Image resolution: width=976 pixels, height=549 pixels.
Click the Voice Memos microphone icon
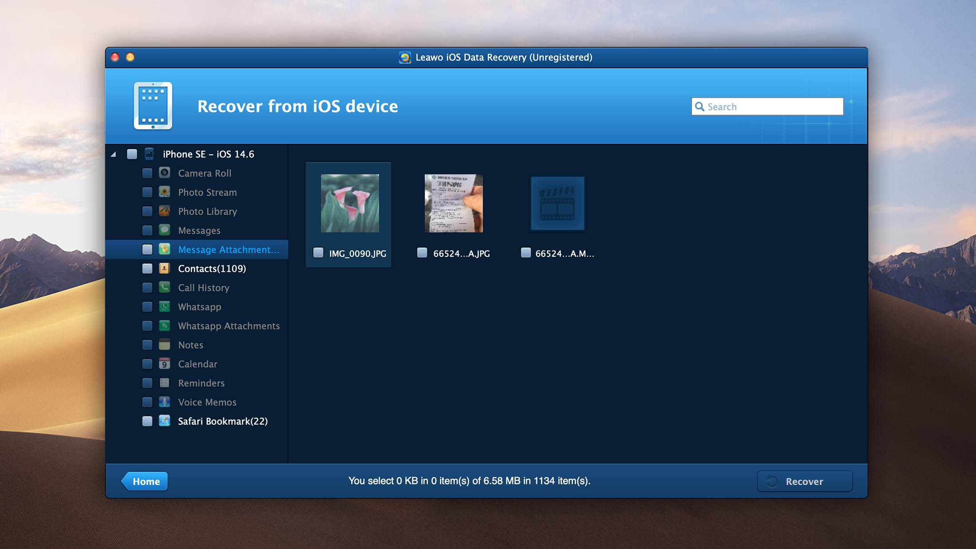(x=165, y=402)
